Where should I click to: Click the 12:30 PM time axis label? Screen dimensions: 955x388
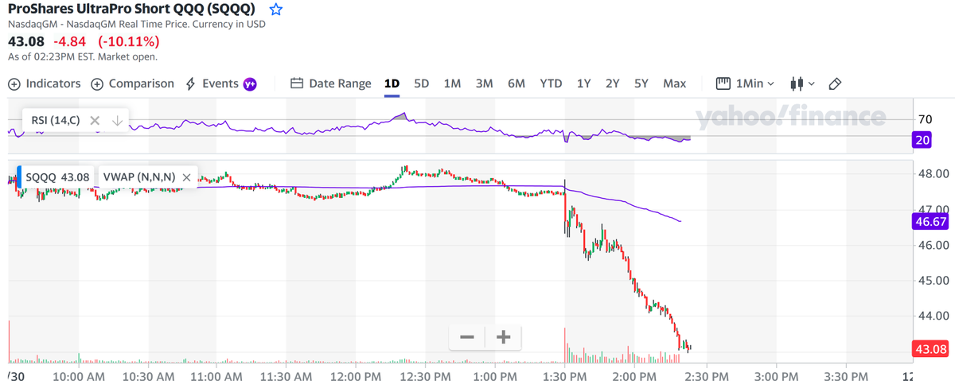[x=426, y=375]
